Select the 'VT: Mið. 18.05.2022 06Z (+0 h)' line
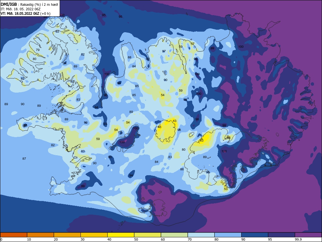Viewport: 322px width, 242px height. point(25,14)
